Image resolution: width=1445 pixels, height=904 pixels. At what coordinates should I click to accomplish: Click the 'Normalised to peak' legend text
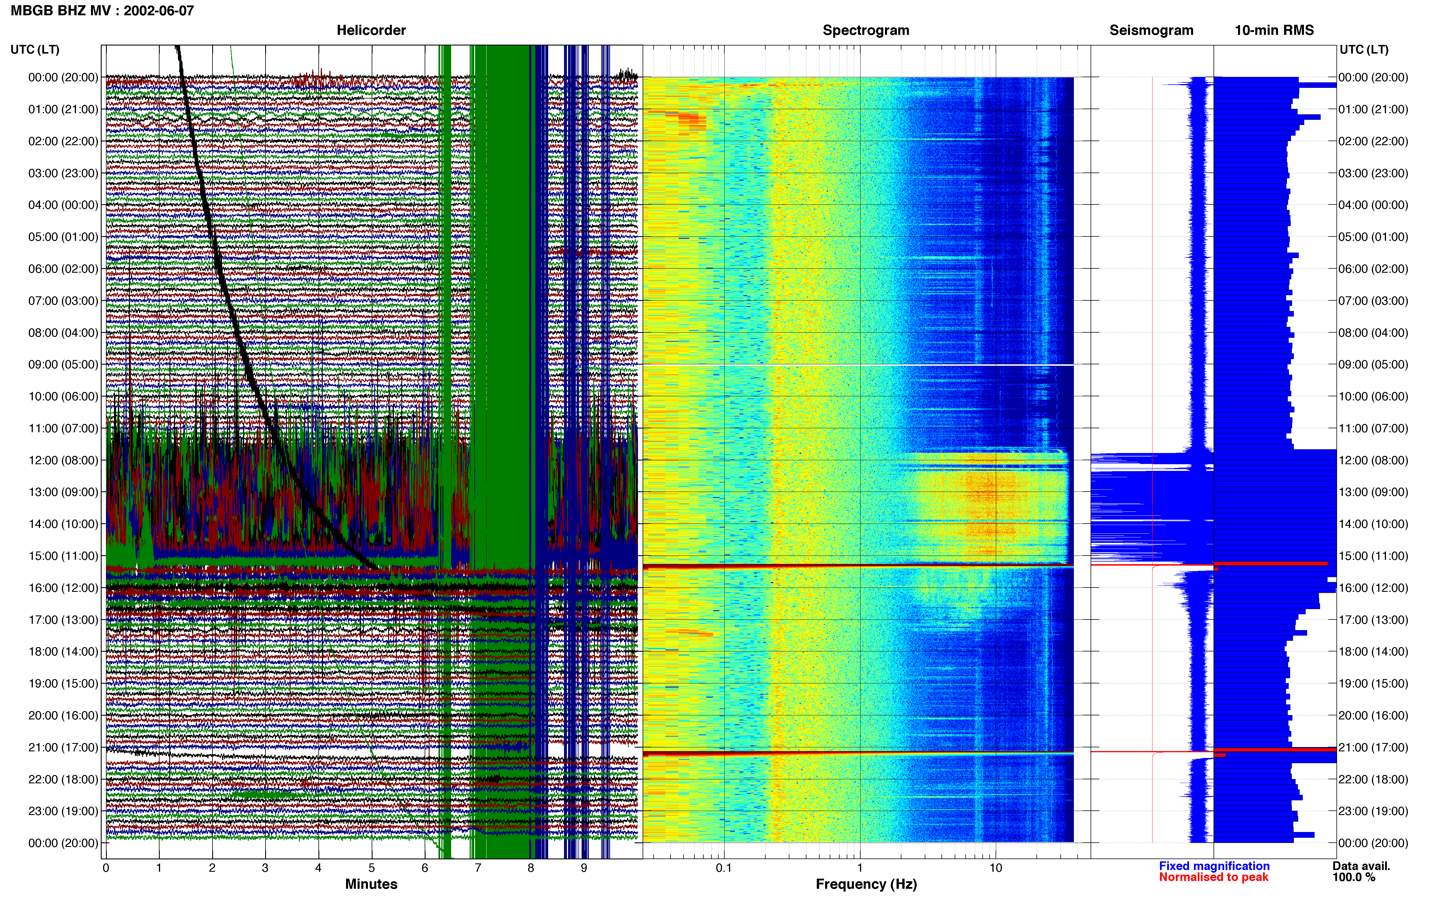pyautogui.click(x=1214, y=877)
